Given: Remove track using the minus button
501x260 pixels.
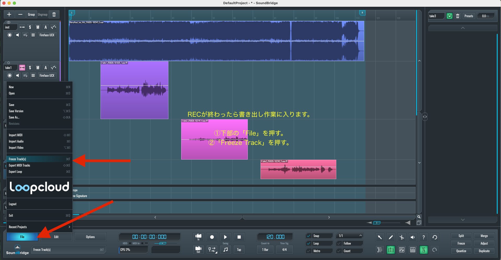Looking at the screenshot, I should (x=20, y=14).
